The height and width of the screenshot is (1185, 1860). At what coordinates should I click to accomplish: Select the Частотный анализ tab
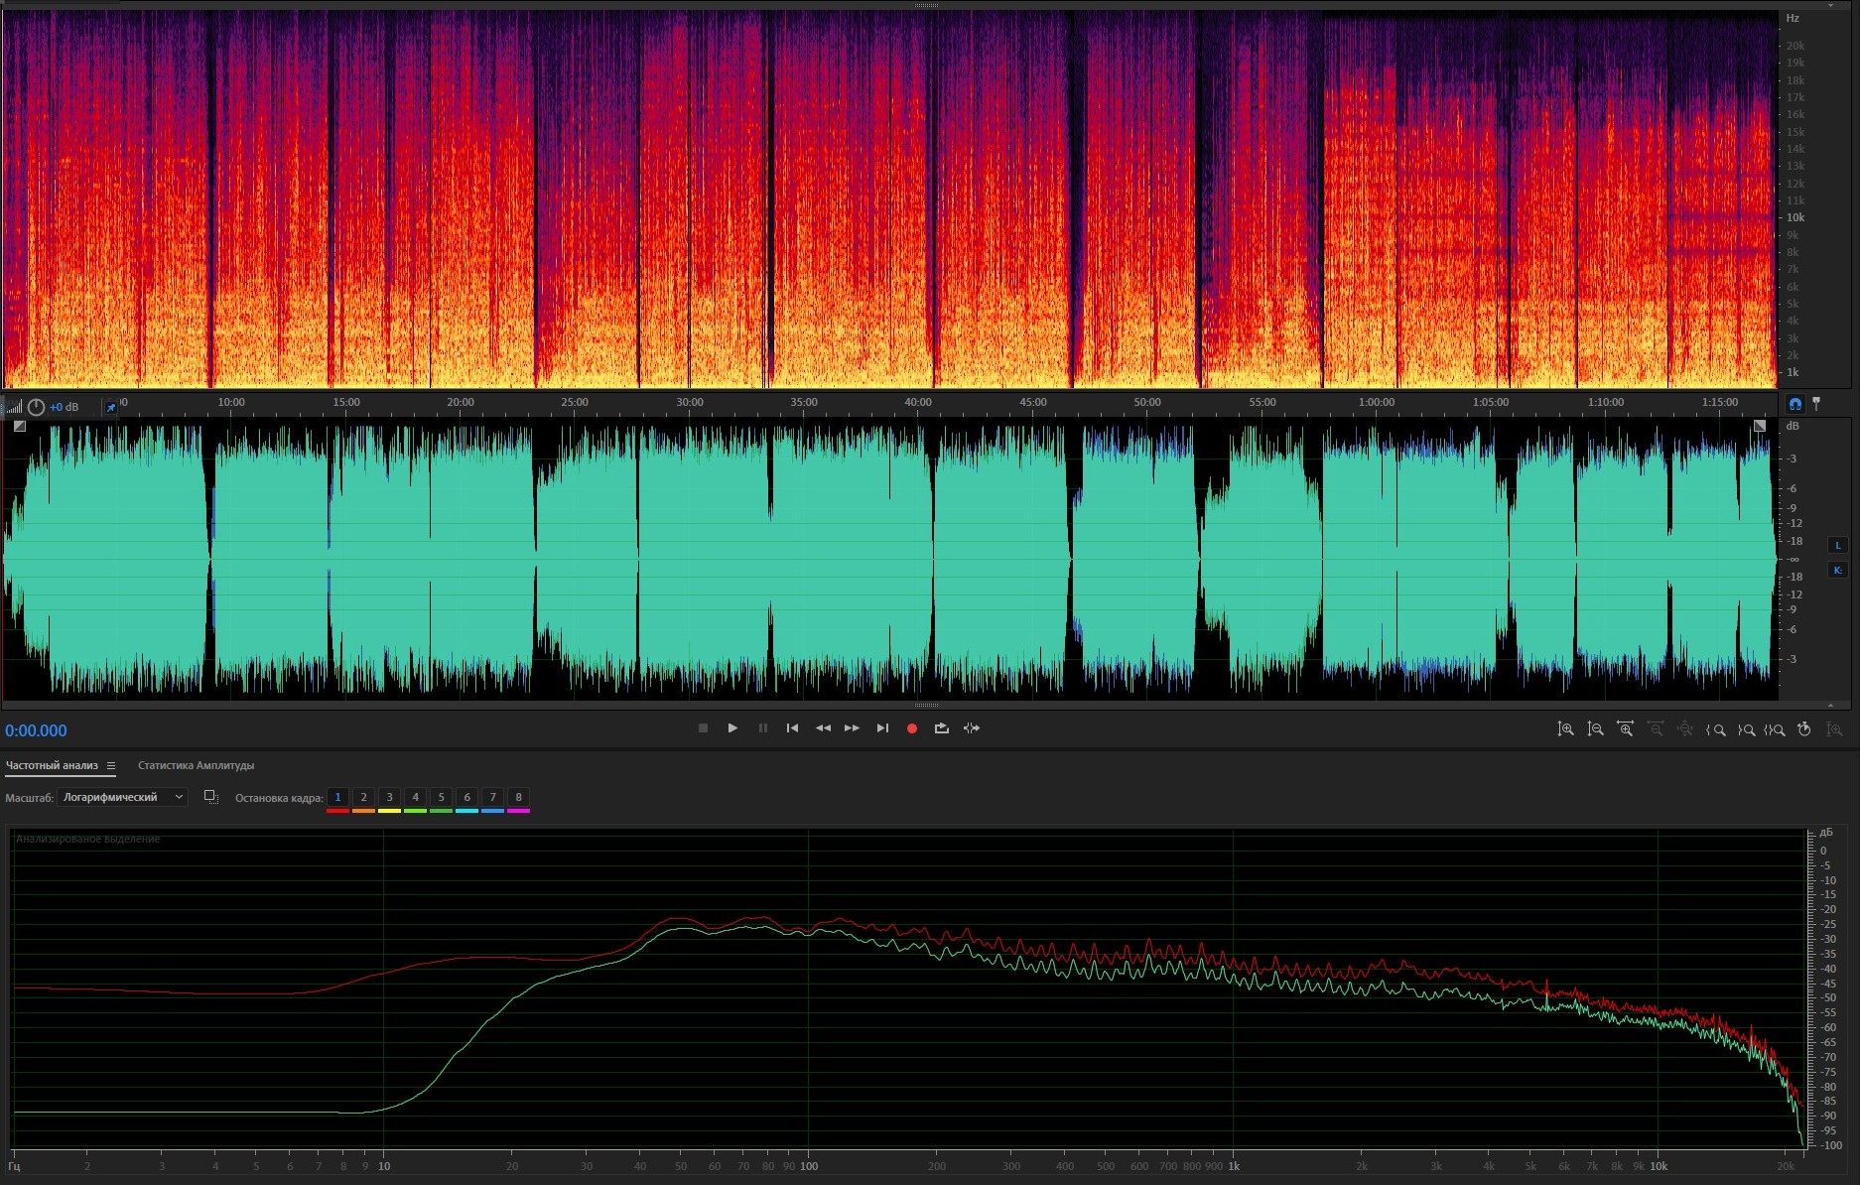pyautogui.click(x=52, y=766)
